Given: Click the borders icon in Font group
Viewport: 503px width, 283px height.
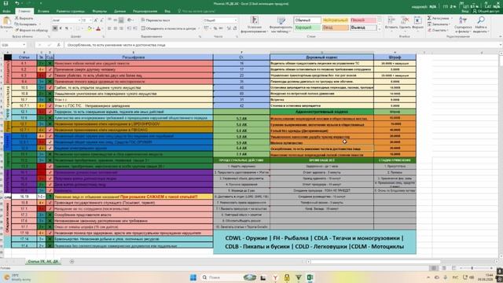Looking at the screenshot, I should pos(79,28).
